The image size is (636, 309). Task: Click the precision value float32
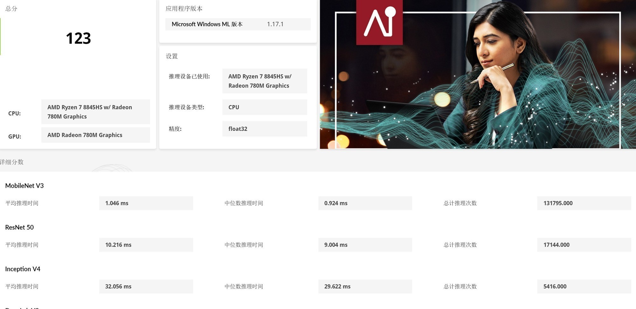pos(265,129)
